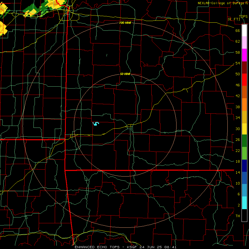The image size is (249, 249).
Task: Click the 24 JUN 25 date text
Action: (151, 247)
